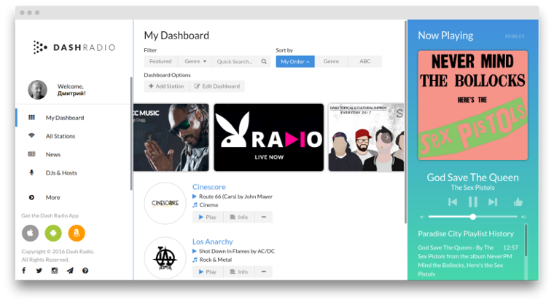Click 'Paradise City Playlist History' heading
This screenshot has width=554, height=307.
click(466, 234)
